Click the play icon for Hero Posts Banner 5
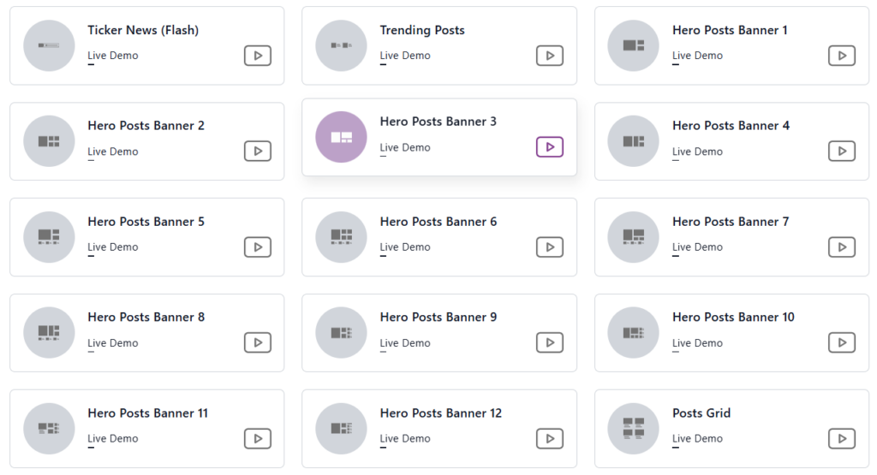 [258, 247]
